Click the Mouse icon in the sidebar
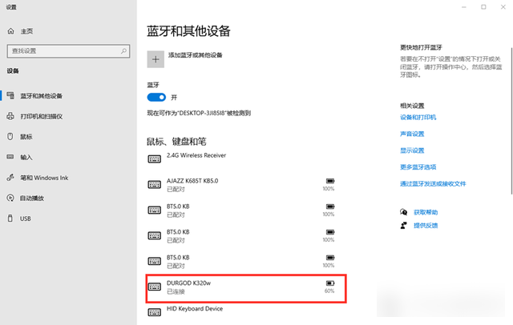 [x=10, y=137]
